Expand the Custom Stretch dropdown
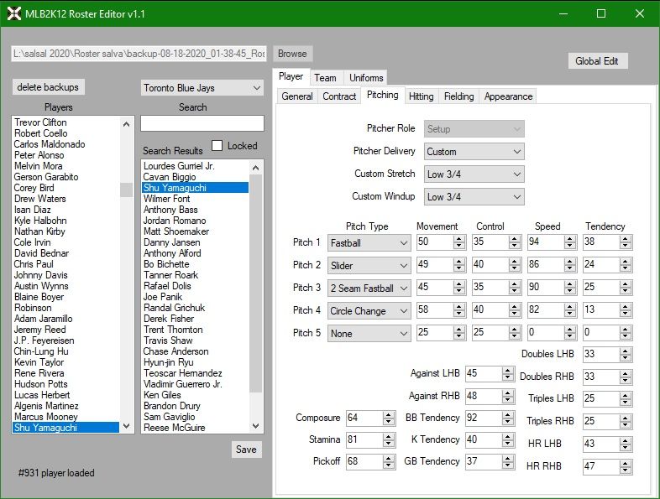 474,174
